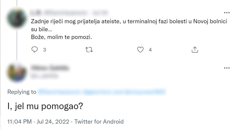Click the reply count '3'
Image resolution: width=236 pixels, height=129 pixels.
(44, 50)
